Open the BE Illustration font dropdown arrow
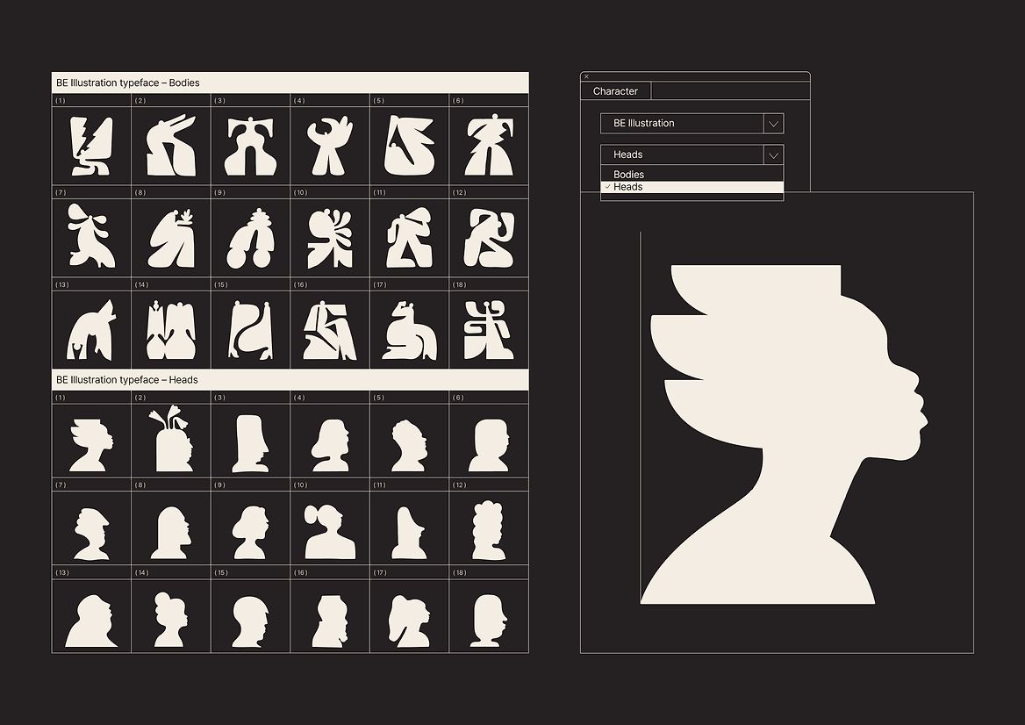The height and width of the screenshot is (725, 1025). pyautogui.click(x=773, y=124)
